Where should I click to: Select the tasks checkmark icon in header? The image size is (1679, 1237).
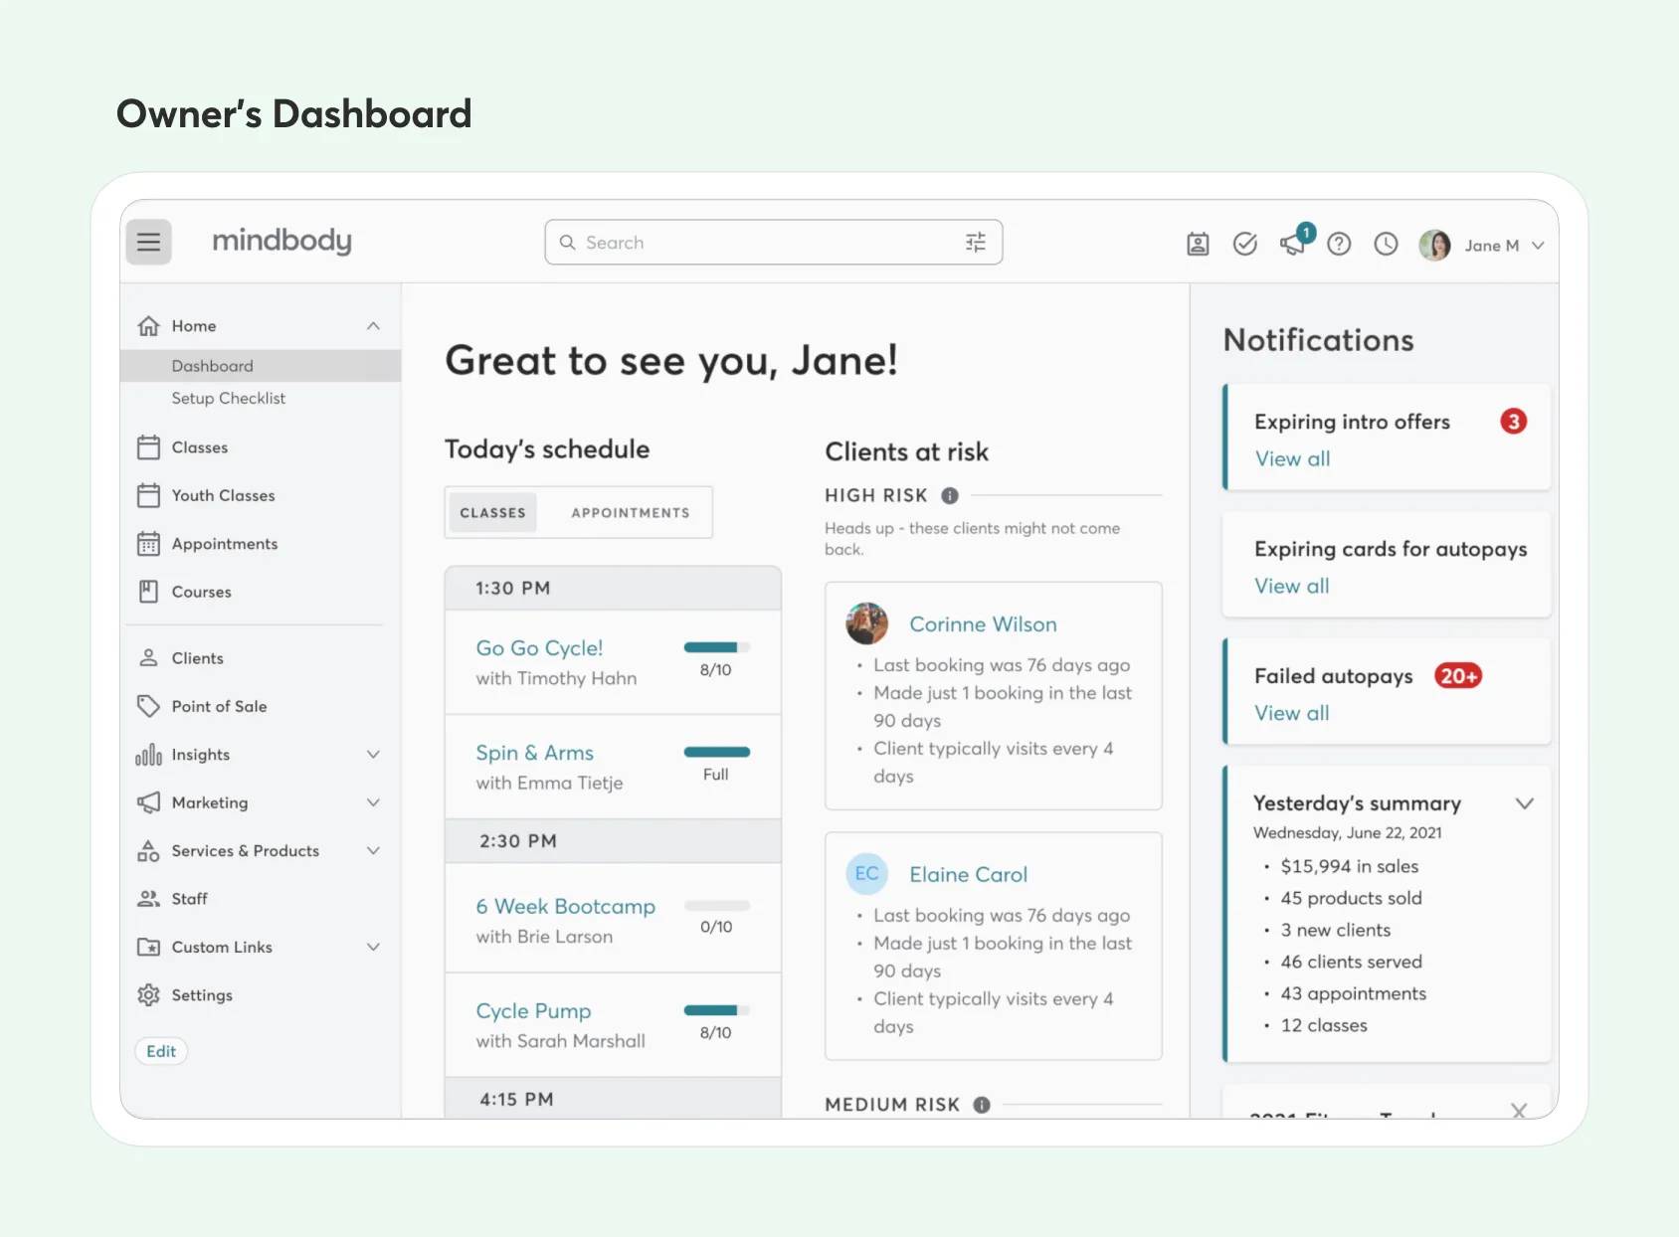click(1244, 243)
